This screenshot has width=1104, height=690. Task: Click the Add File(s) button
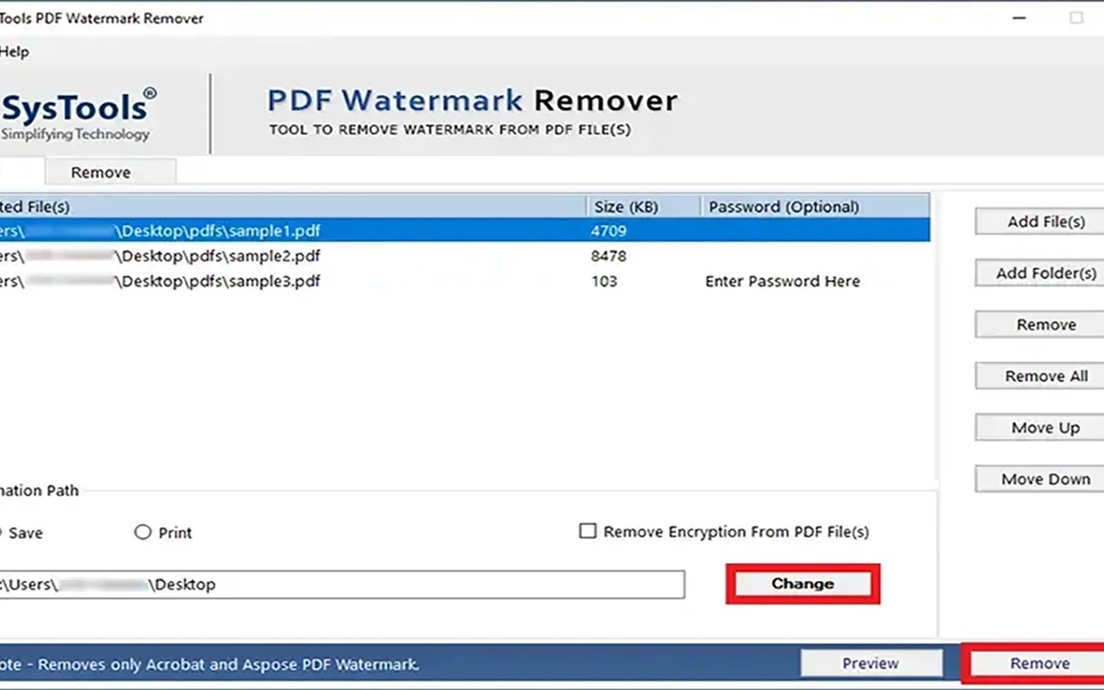click(1041, 221)
